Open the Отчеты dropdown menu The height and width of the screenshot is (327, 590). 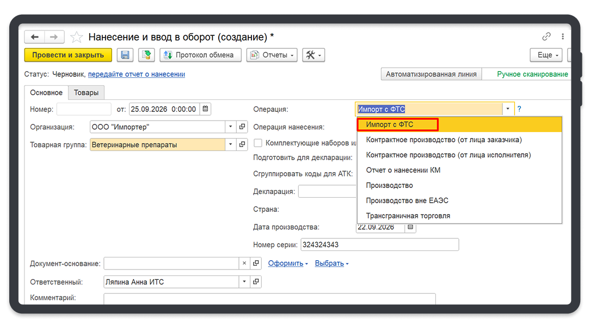coord(272,55)
